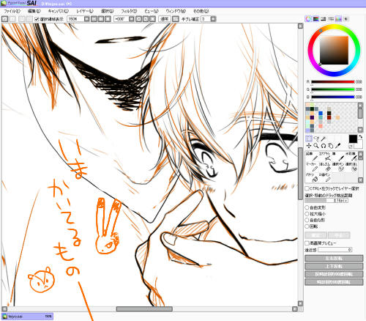Click the 通常 mode button in toolbar
Screen dimensions: 366x321
pyautogui.click(x=165, y=19)
